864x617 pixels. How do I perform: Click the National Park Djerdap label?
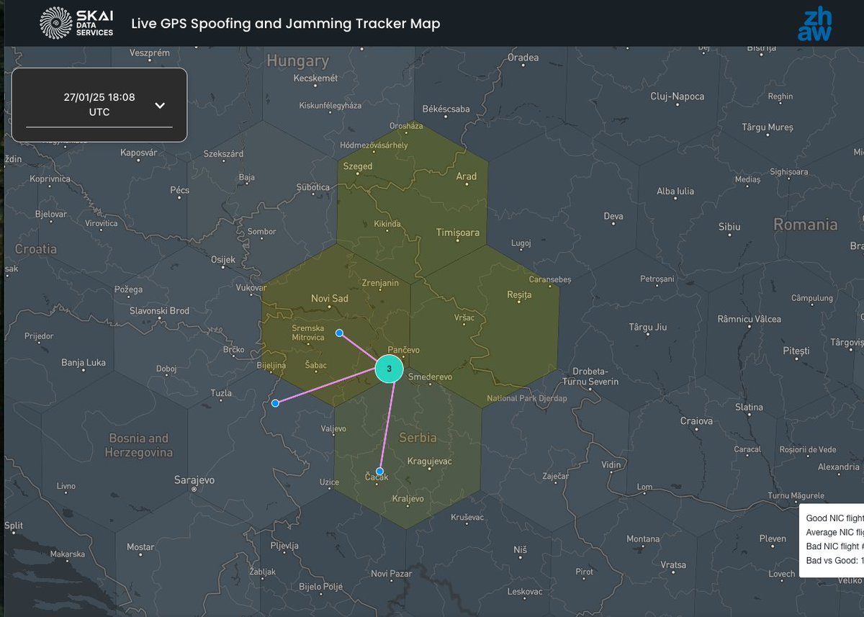point(527,398)
